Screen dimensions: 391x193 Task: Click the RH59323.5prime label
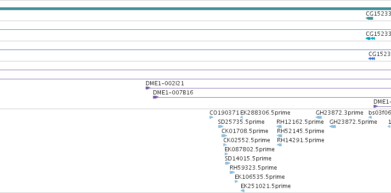point(253,168)
